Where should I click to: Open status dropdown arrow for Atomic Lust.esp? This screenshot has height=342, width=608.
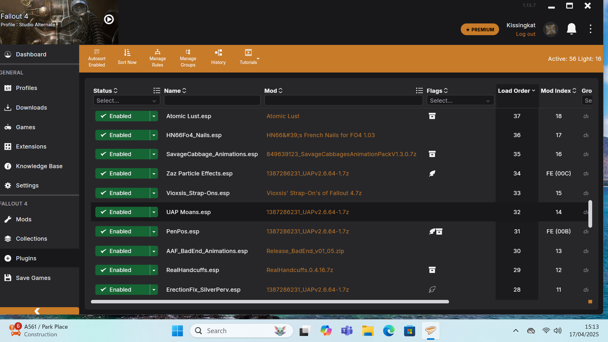coord(154,116)
